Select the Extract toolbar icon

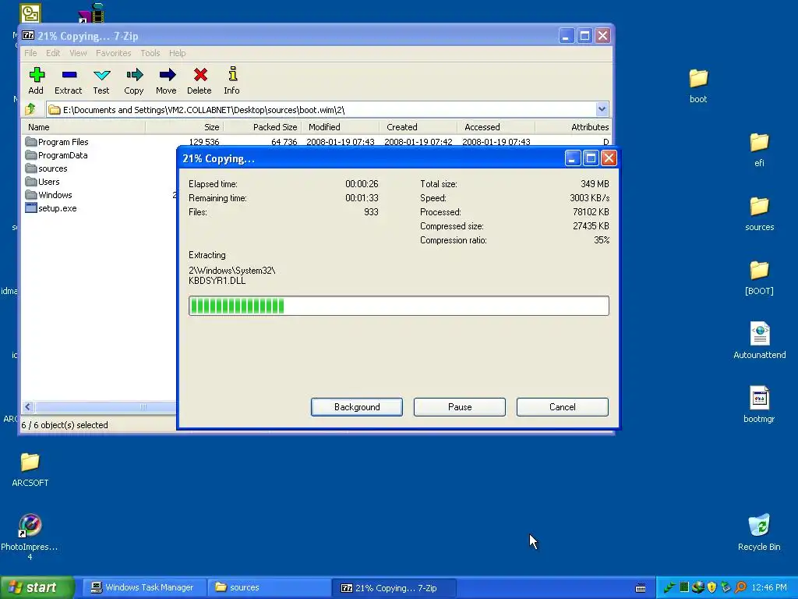pos(69,80)
